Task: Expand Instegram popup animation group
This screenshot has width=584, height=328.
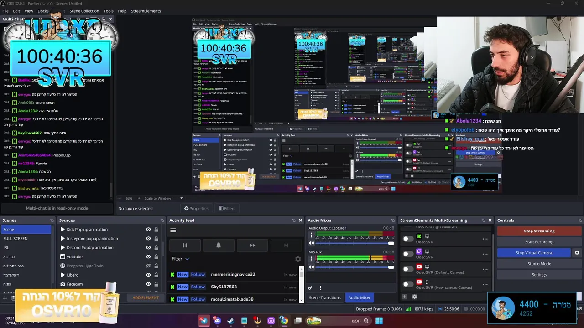Action: coord(63,239)
